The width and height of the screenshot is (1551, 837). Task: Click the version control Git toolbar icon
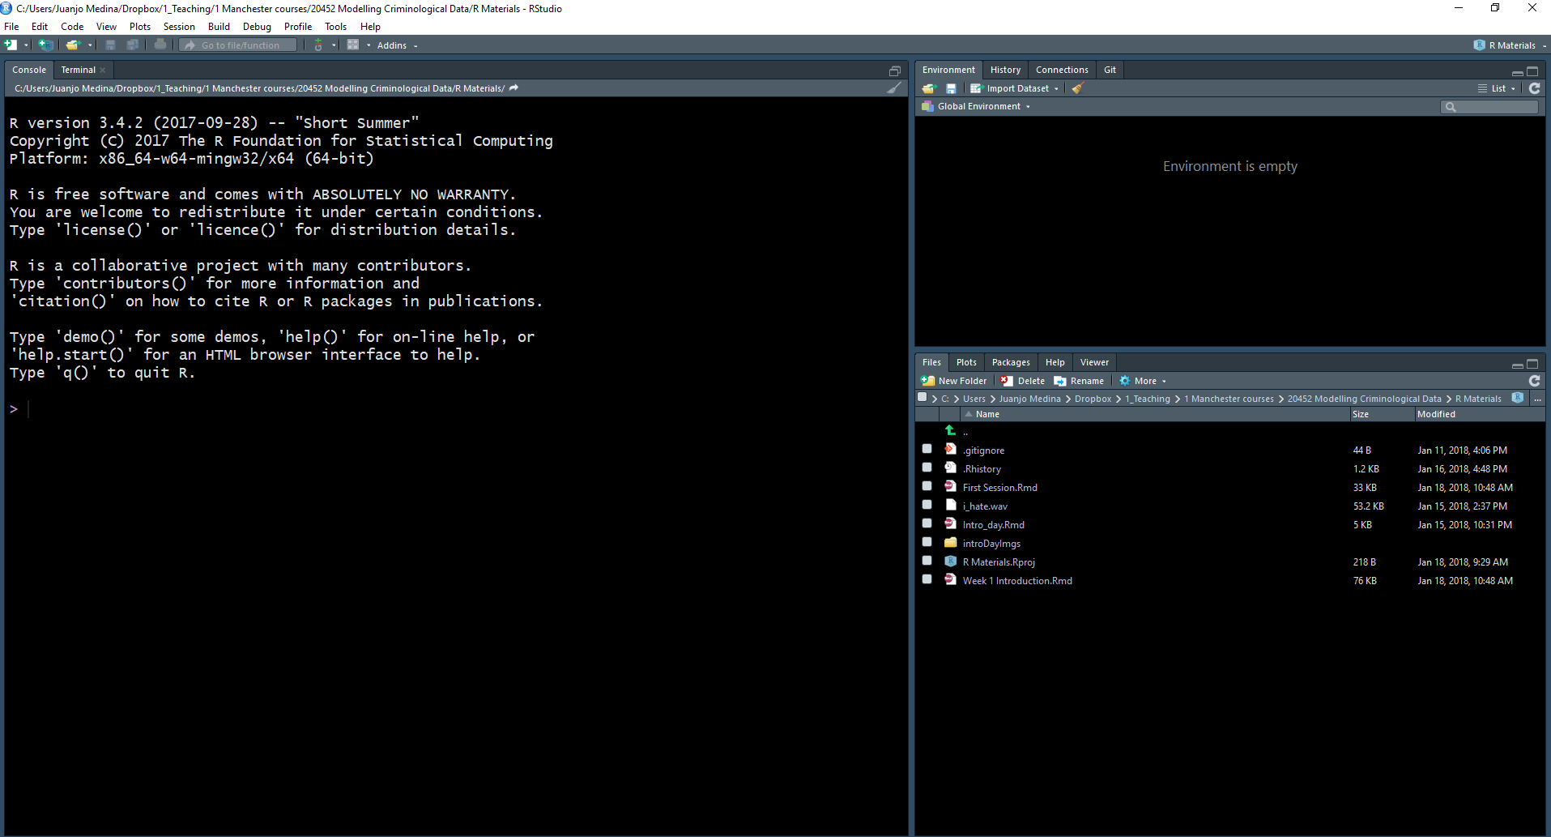click(318, 45)
